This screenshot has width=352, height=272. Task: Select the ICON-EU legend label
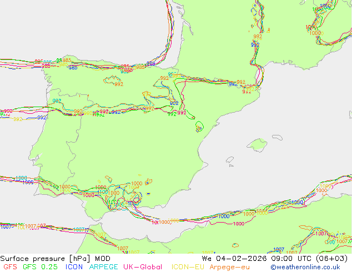point(188,267)
